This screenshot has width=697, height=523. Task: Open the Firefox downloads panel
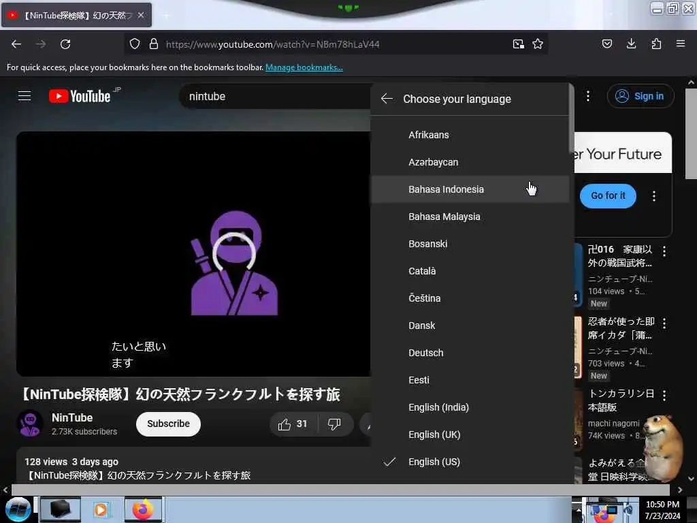coord(631,44)
